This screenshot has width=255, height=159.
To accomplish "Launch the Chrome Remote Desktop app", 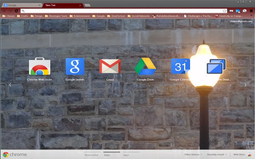I will click(216, 66).
